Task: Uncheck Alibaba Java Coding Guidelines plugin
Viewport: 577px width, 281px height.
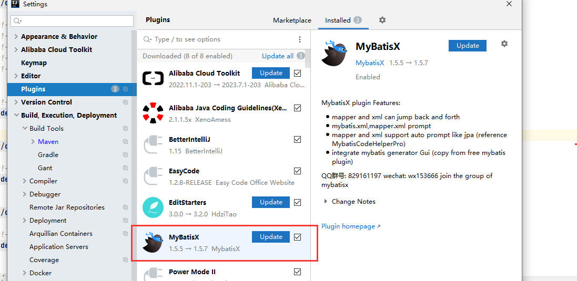Action: pos(297,108)
